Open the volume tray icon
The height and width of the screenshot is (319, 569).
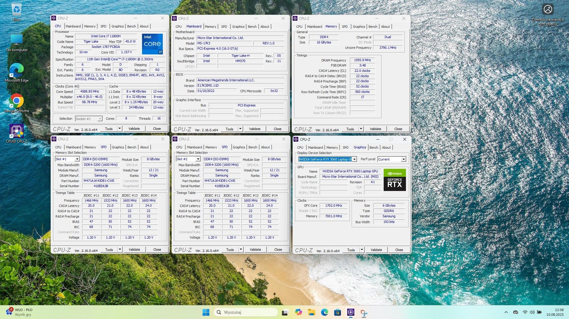tap(532, 312)
